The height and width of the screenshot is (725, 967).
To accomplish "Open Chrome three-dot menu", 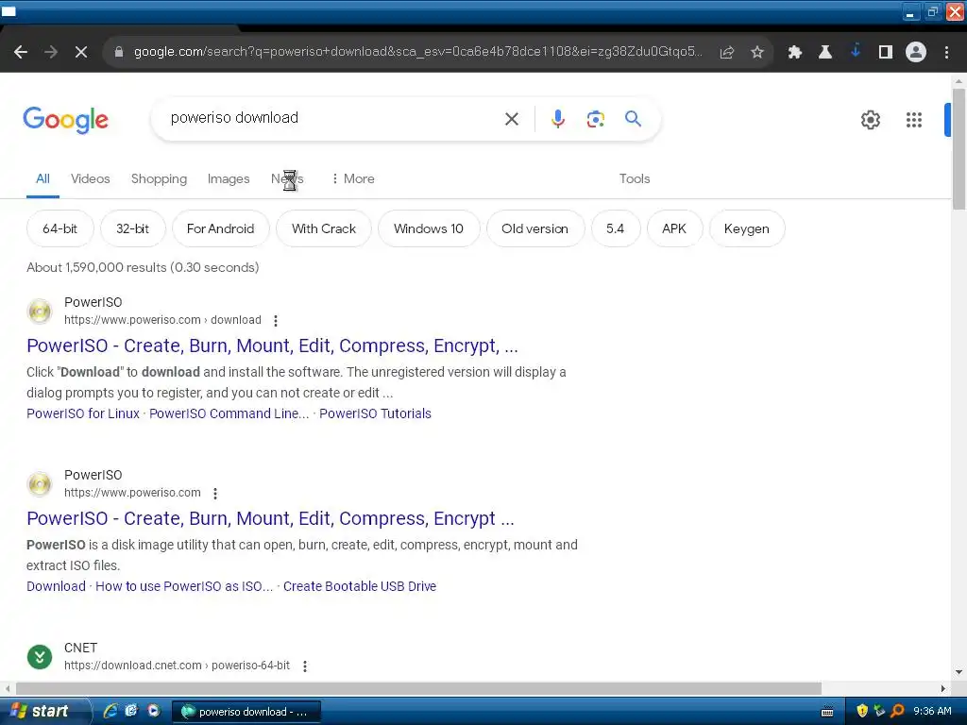I will (x=946, y=53).
